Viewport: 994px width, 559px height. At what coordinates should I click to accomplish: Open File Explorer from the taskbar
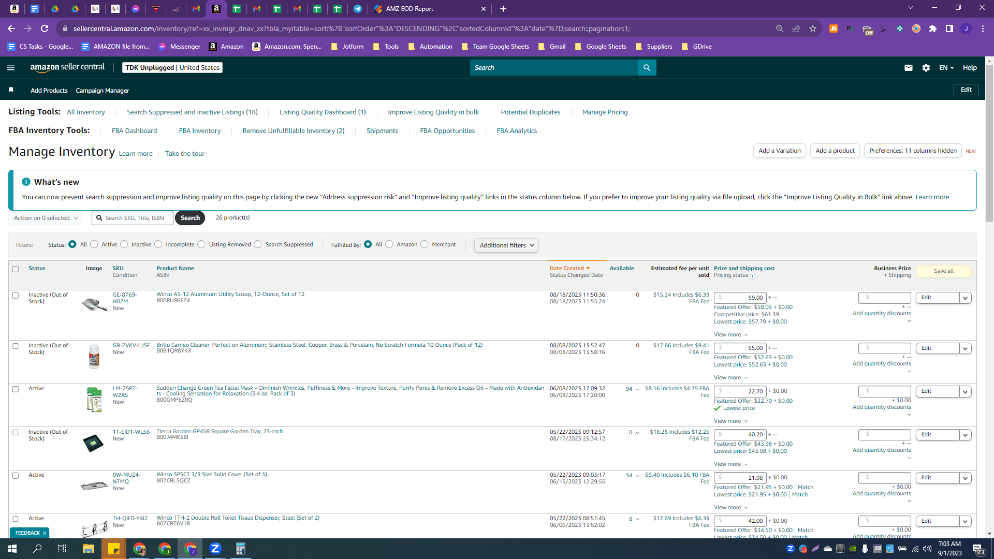(x=89, y=549)
